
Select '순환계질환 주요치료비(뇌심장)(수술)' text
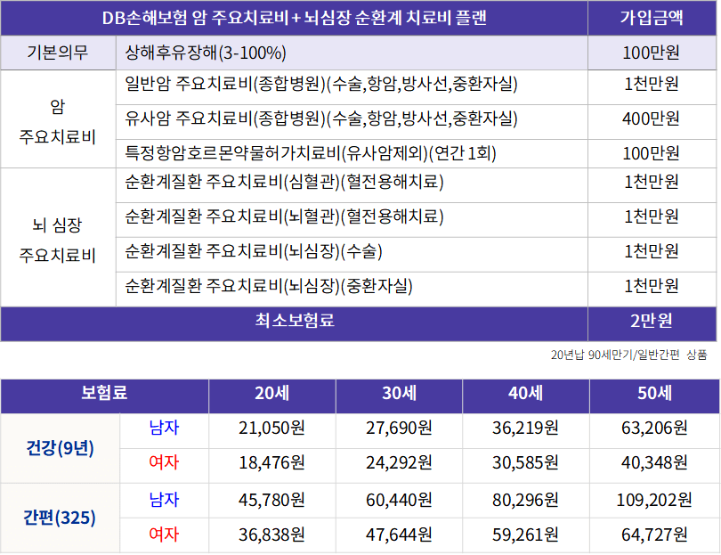coord(254,251)
